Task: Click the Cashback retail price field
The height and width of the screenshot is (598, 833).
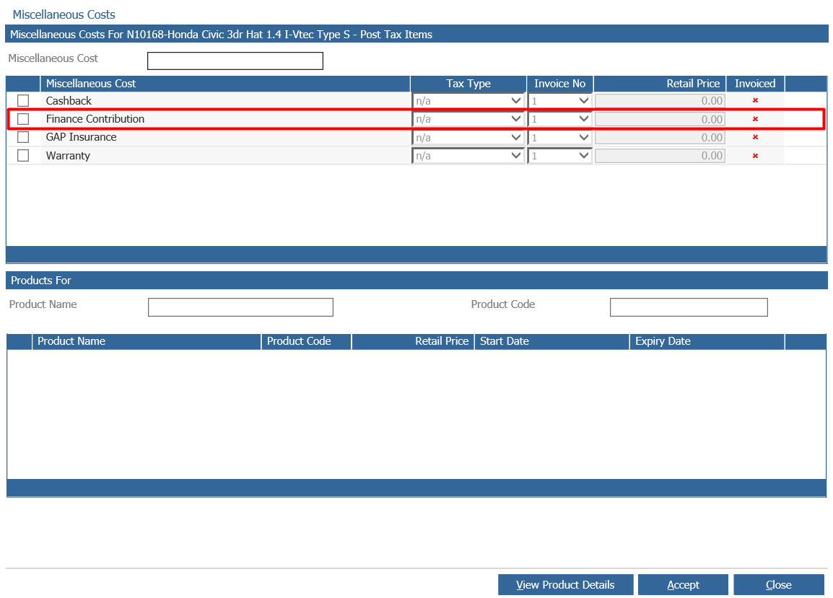Action: pos(660,101)
